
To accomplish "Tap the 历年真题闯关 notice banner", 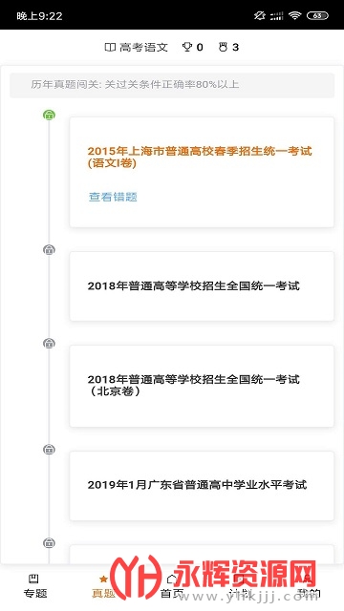I will pyautogui.click(x=172, y=85).
